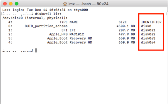Click the NAME column header
Image resolution: width=168 pixels, height=104 pixels.
(x=74, y=22)
